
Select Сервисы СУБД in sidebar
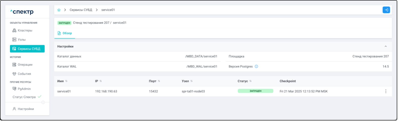(27, 49)
